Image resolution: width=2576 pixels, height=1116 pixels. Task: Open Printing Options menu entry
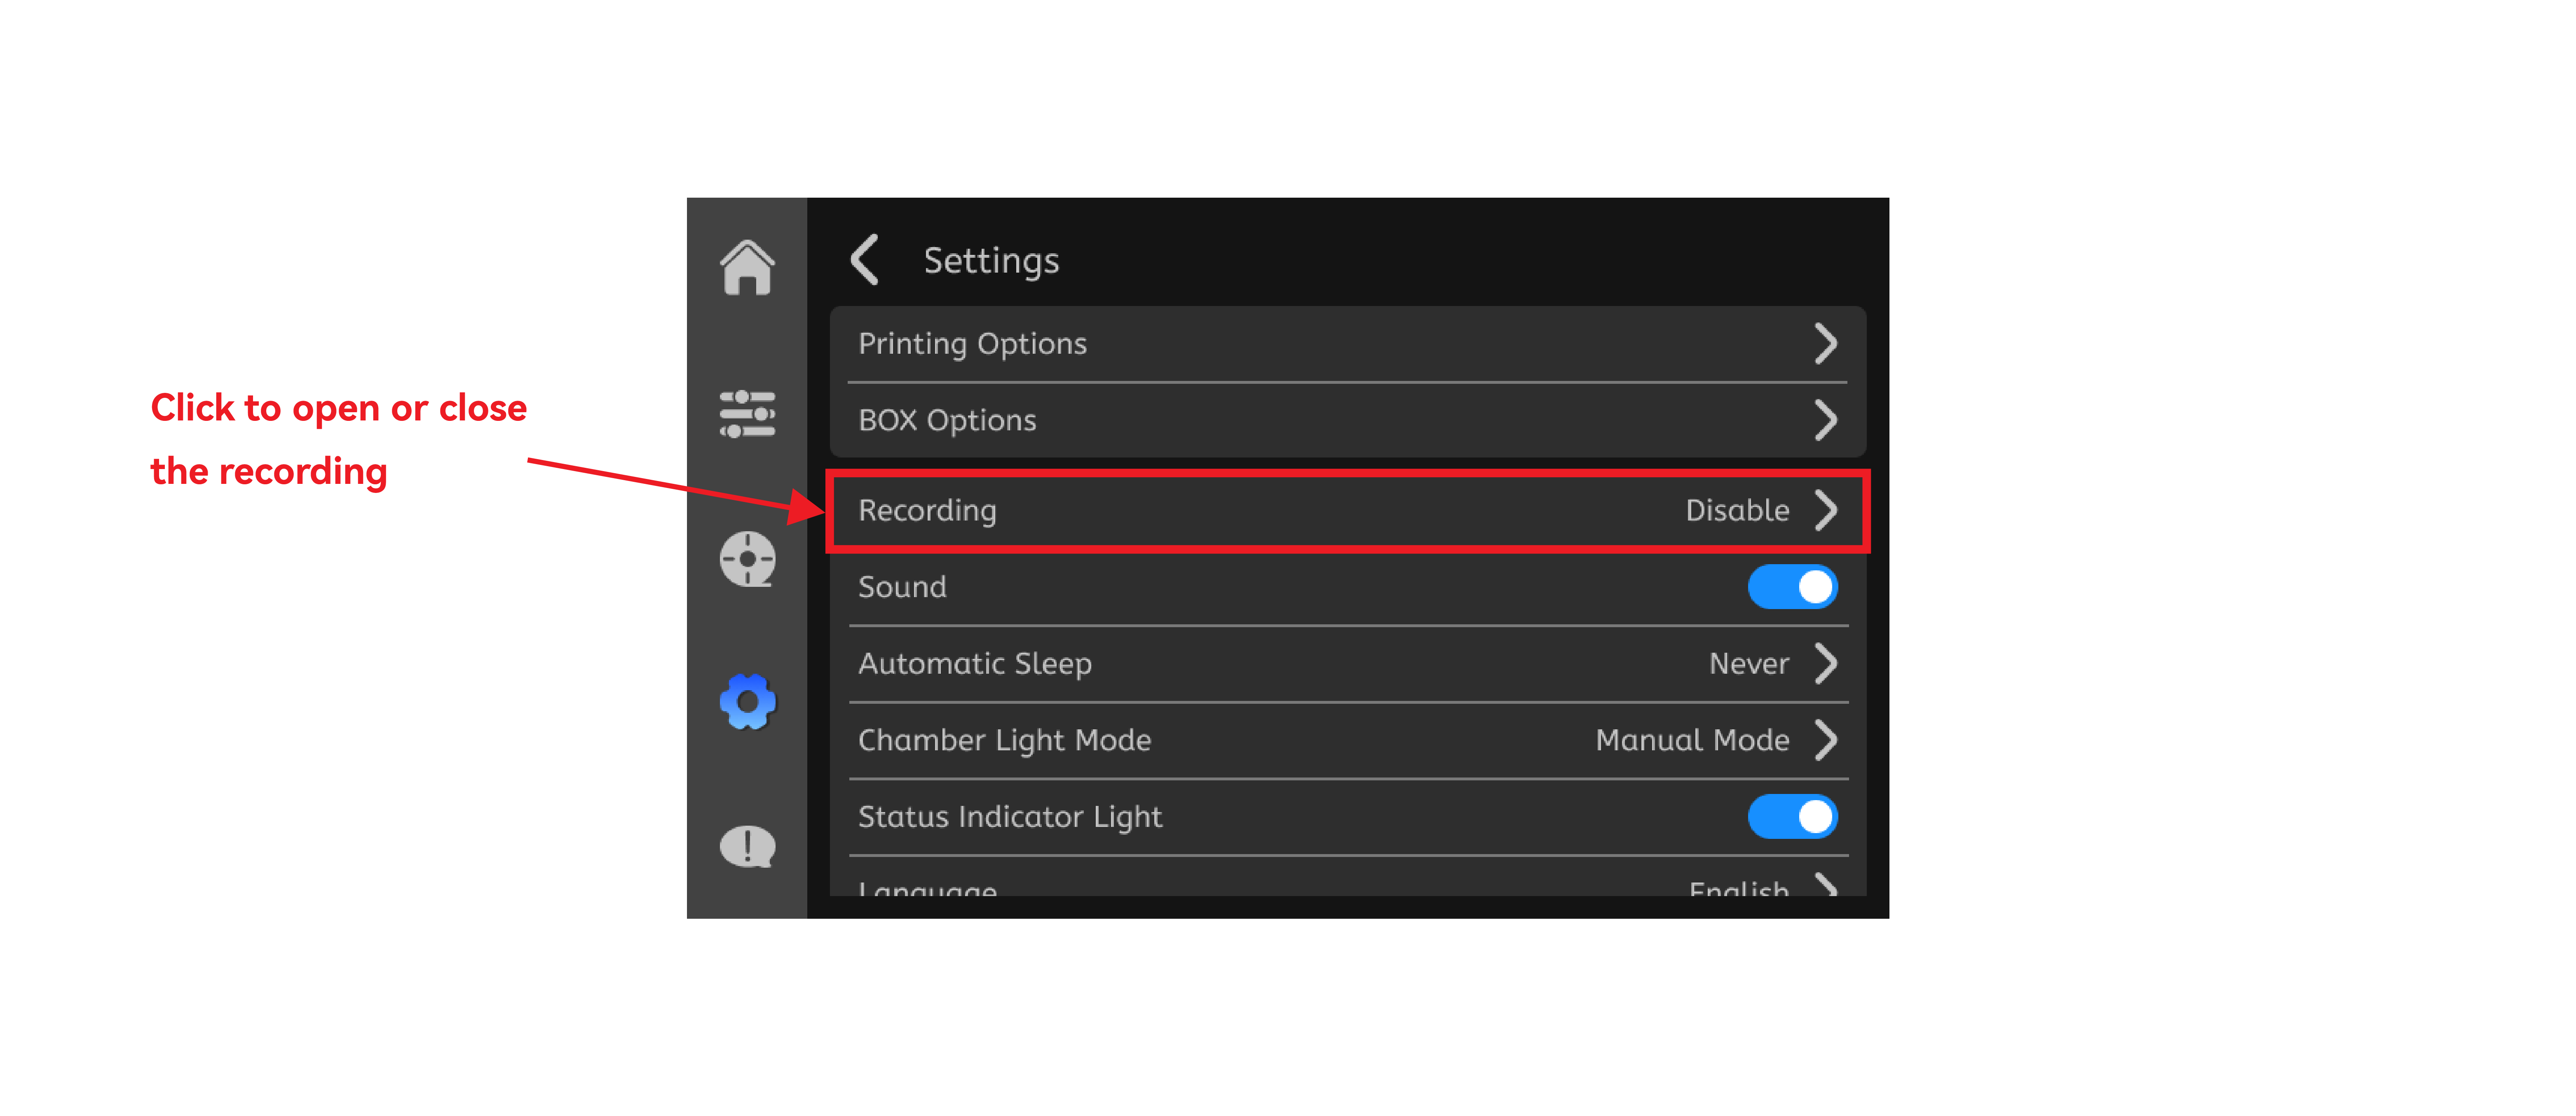(1347, 344)
